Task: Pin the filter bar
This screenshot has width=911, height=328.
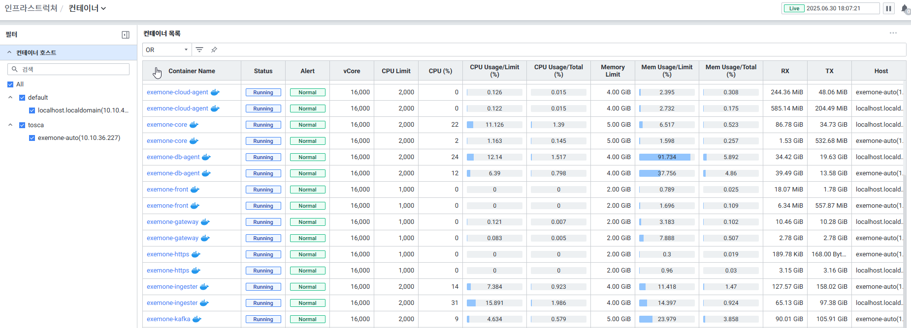Action: tap(214, 50)
